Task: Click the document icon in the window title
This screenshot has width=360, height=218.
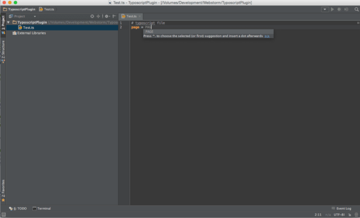Action: click(110, 2)
